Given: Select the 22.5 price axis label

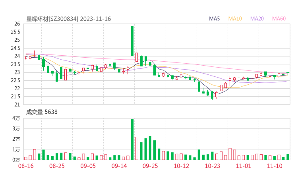Looking at the screenshot, I should (15, 80).
